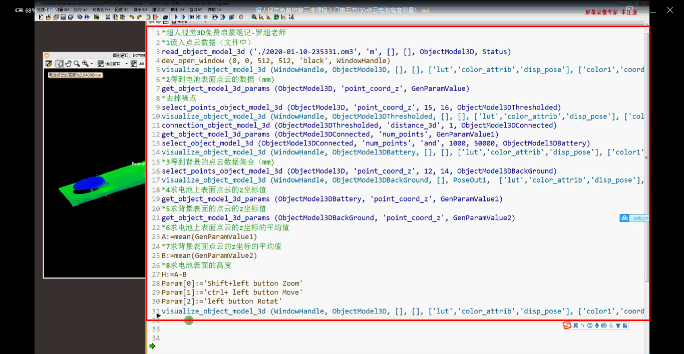Click the Save all icon in main toolbar
Screen dimensions: 684x354
tap(71, 17)
